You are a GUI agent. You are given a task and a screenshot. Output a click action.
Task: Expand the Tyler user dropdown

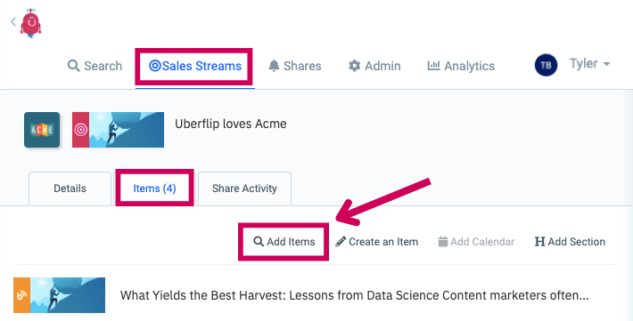pyautogui.click(x=589, y=64)
